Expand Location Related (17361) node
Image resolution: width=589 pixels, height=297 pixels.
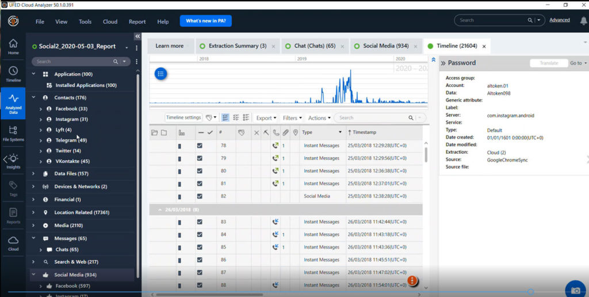[x=33, y=212]
